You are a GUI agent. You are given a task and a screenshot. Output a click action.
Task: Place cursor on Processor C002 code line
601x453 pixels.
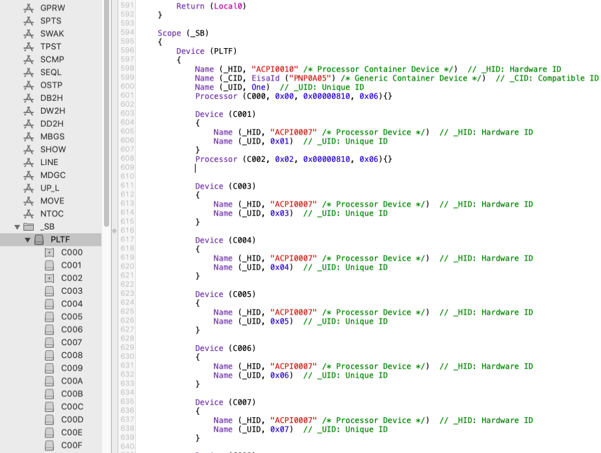click(294, 159)
